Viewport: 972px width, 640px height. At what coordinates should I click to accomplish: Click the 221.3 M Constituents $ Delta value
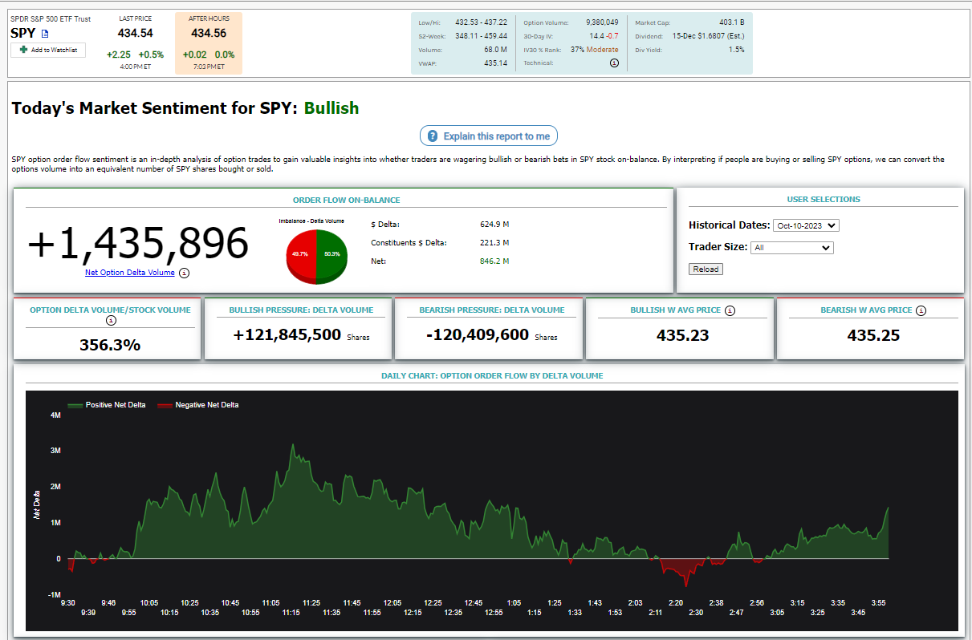[x=494, y=242]
